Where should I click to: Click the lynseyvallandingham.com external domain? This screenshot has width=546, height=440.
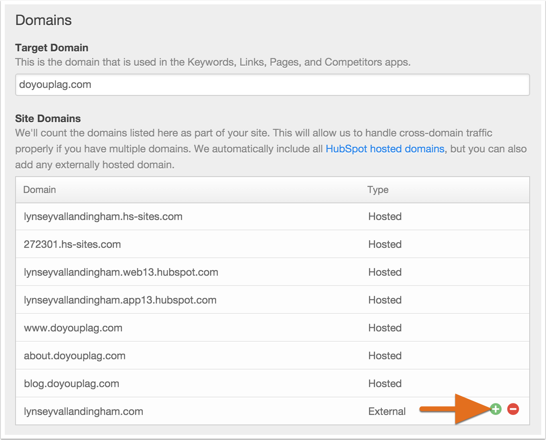[83, 412]
